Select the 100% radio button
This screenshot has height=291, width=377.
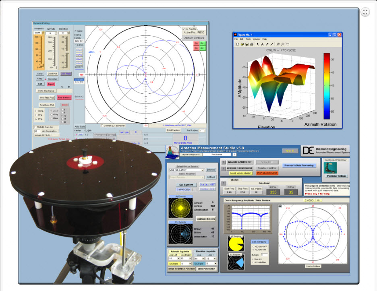pos(36,111)
